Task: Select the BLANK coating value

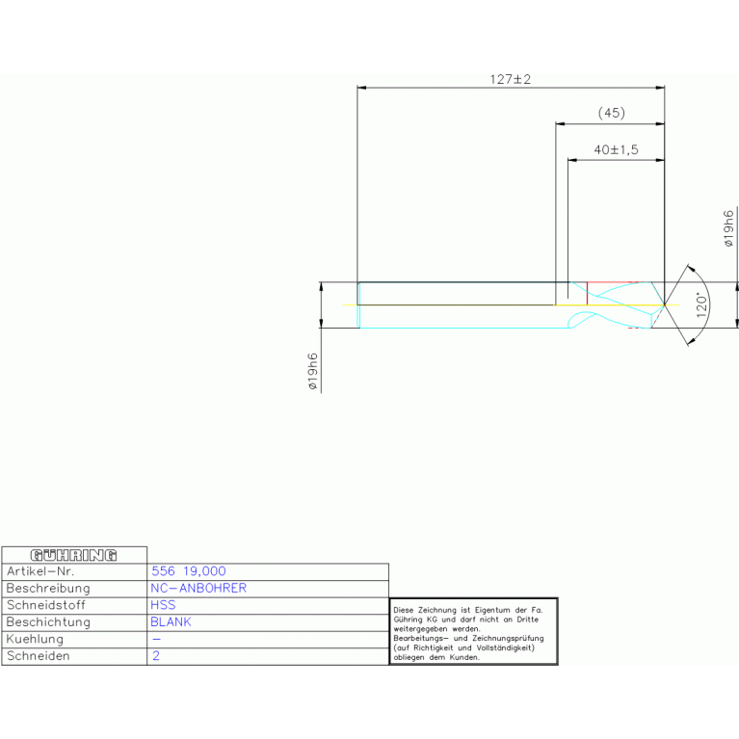Action: pos(171,622)
